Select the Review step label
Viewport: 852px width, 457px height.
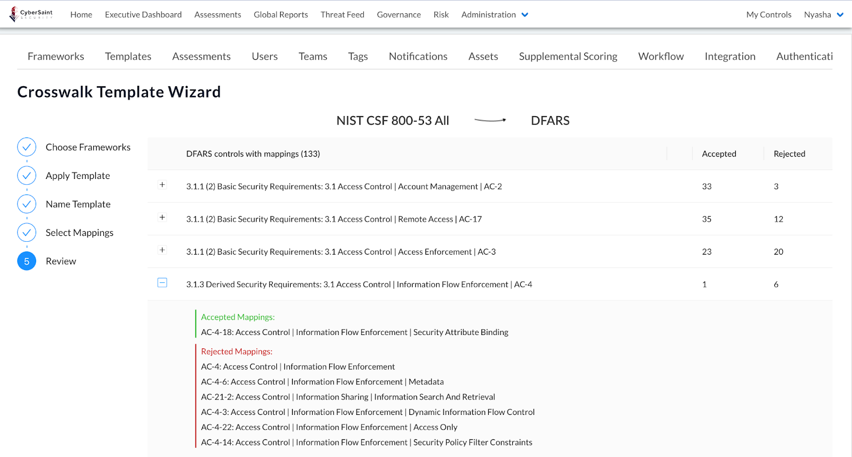click(x=61, y=261)
